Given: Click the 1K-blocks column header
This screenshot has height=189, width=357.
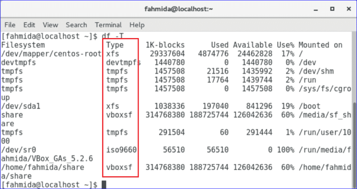Looking at the screenshot, I should (x=165, y=45).
